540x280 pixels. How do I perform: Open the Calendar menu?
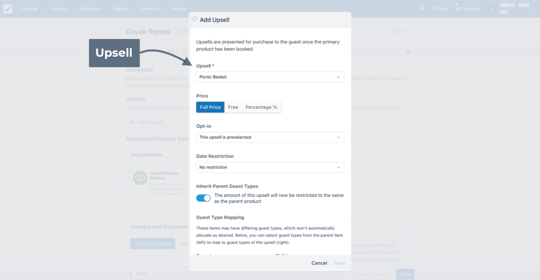click(x=32, y=9)
